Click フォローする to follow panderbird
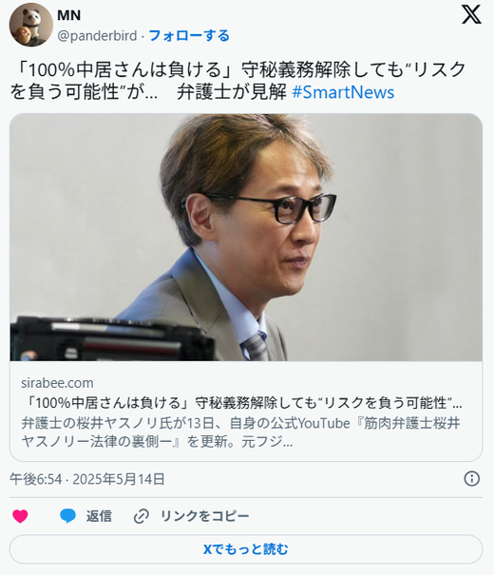 coord(189,35)
